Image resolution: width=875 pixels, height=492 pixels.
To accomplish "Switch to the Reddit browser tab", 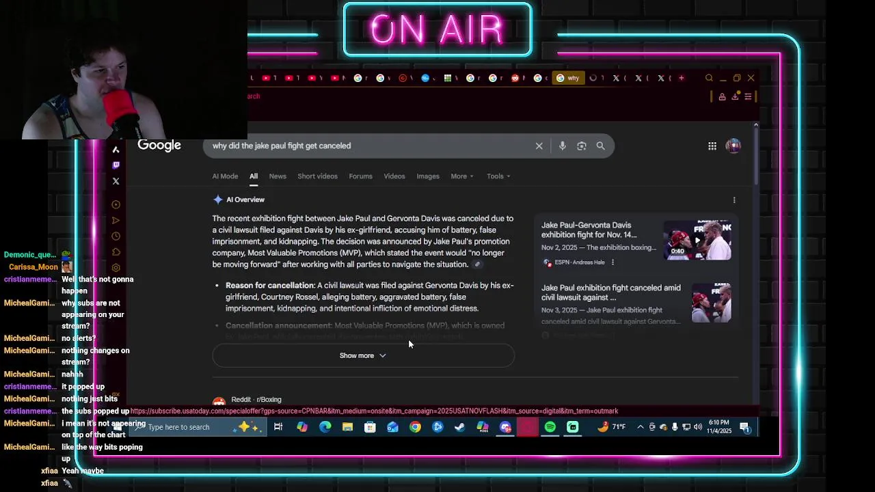I will [x=517, y=78].
